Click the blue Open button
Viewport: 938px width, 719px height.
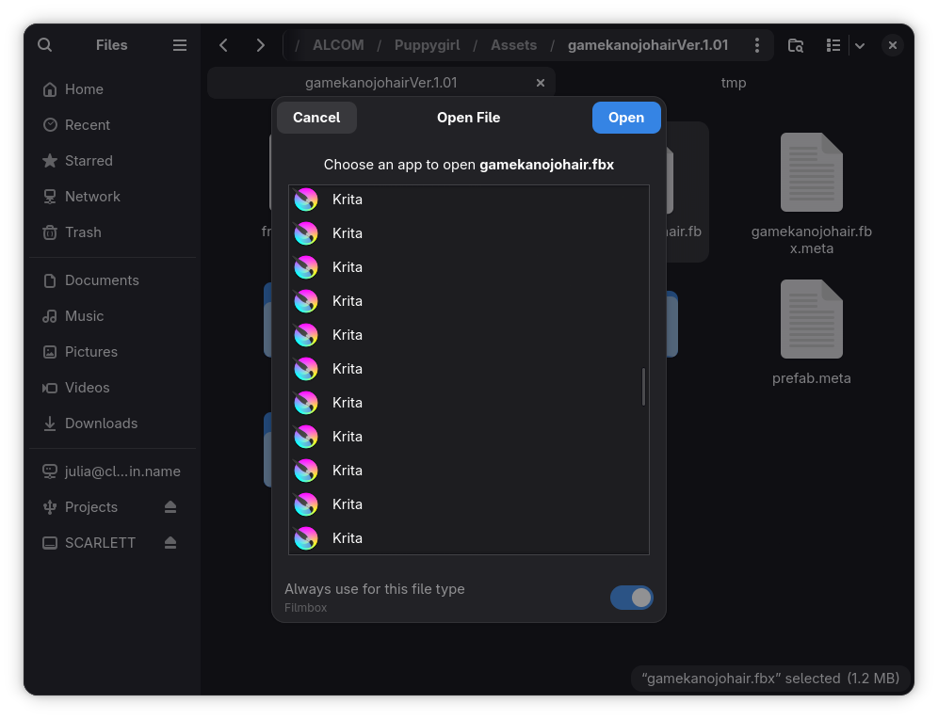pyautogui.click(x=625, y=118)
